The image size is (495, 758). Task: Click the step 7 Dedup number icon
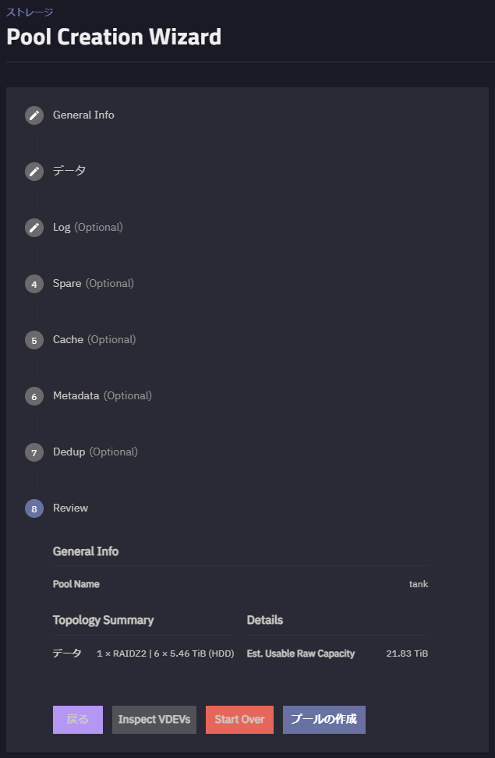[x=34, y=452]
